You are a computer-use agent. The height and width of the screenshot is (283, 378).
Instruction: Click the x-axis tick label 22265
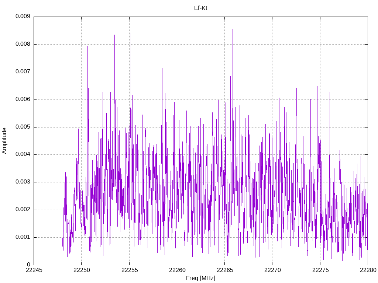click(x=225, y=270)
